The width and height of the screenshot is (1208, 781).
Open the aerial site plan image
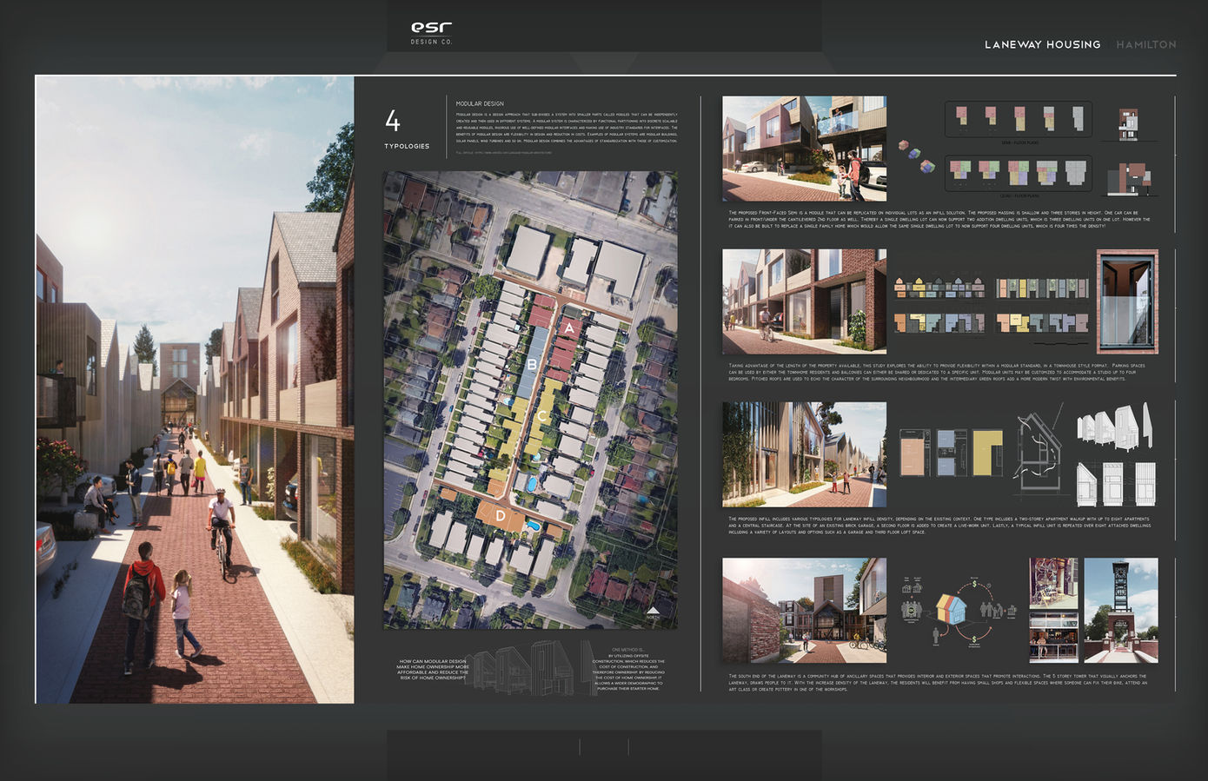pos(531,400)
